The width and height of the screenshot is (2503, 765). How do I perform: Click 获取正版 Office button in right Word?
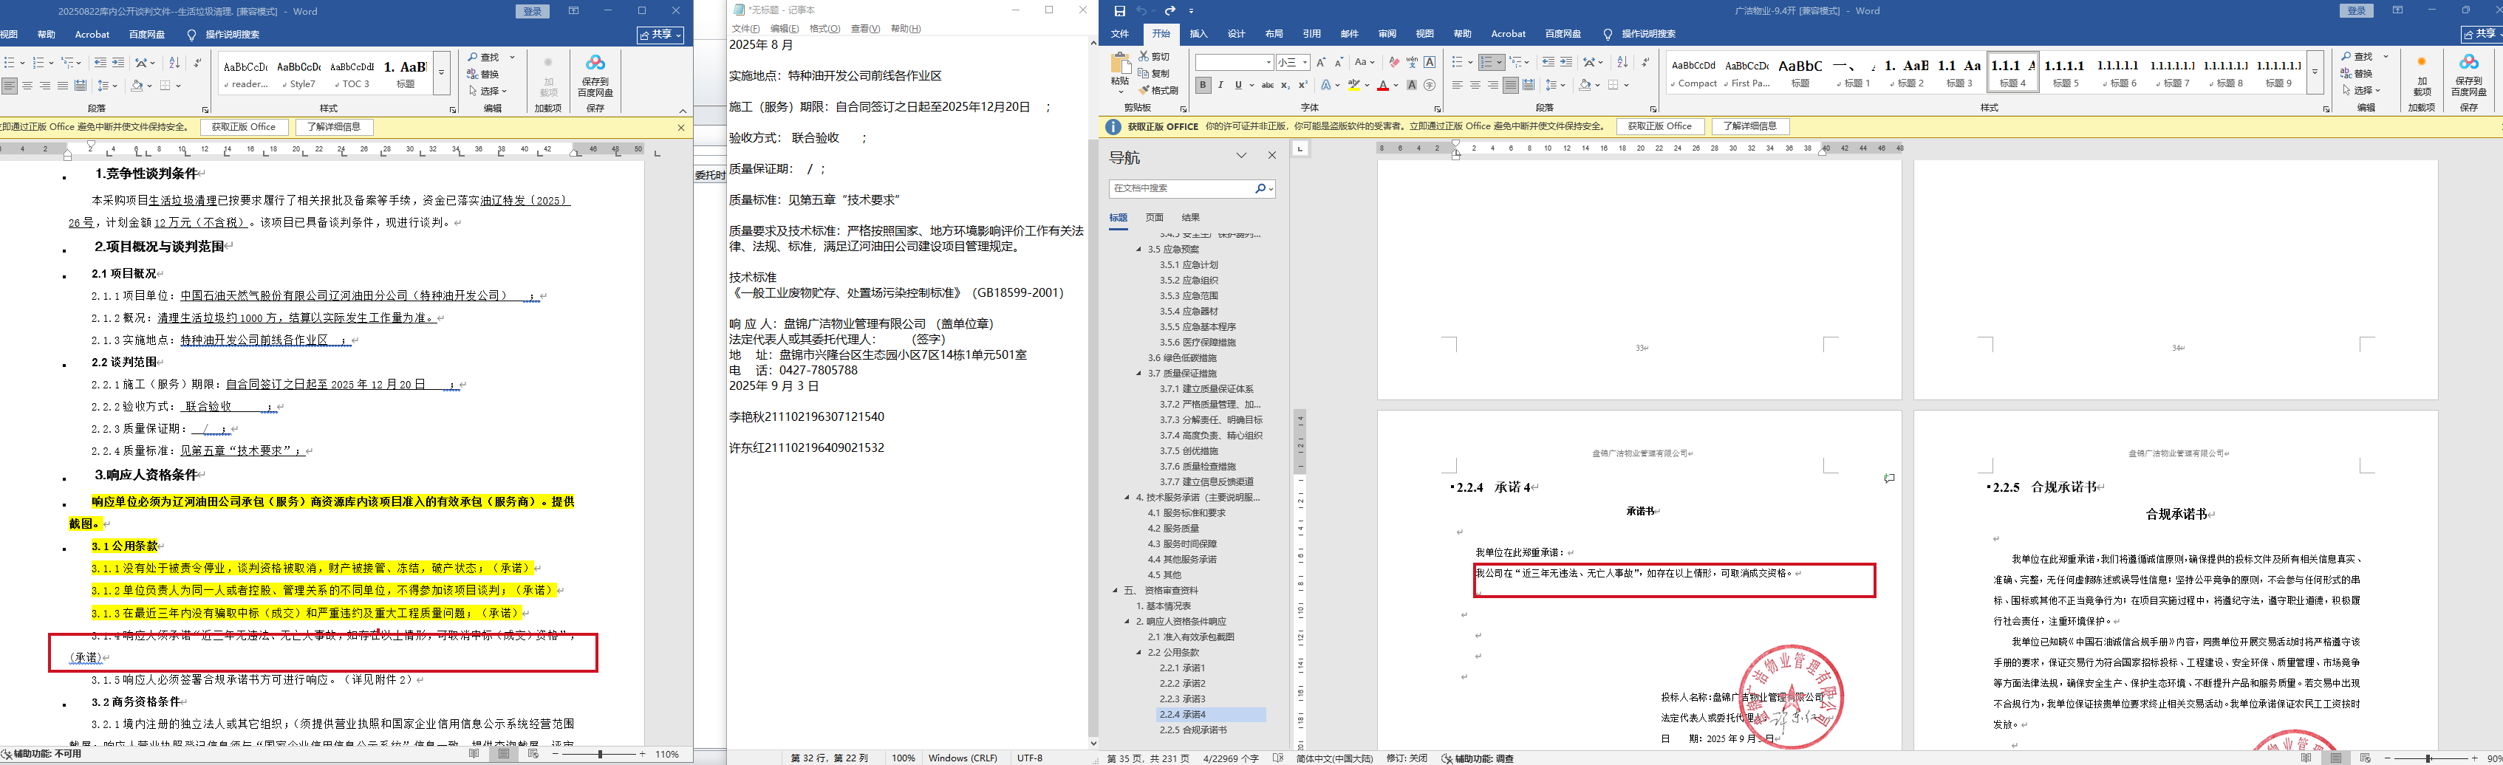pyautogui.click(x=1659, y=126)
